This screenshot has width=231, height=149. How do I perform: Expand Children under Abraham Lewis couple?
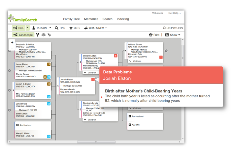[90, 120]
